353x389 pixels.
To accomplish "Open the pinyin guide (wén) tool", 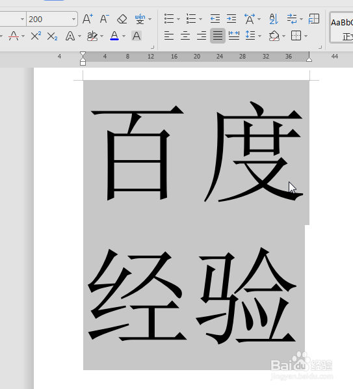I will (x=140, y=19).
